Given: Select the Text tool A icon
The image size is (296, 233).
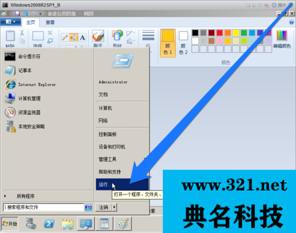Looking at the screenshot, I should pyautogui.click(x=82, y=37).
